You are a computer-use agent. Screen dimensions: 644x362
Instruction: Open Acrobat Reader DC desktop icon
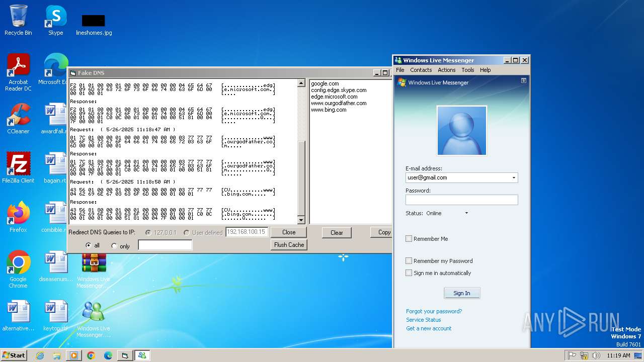[18, 72]
